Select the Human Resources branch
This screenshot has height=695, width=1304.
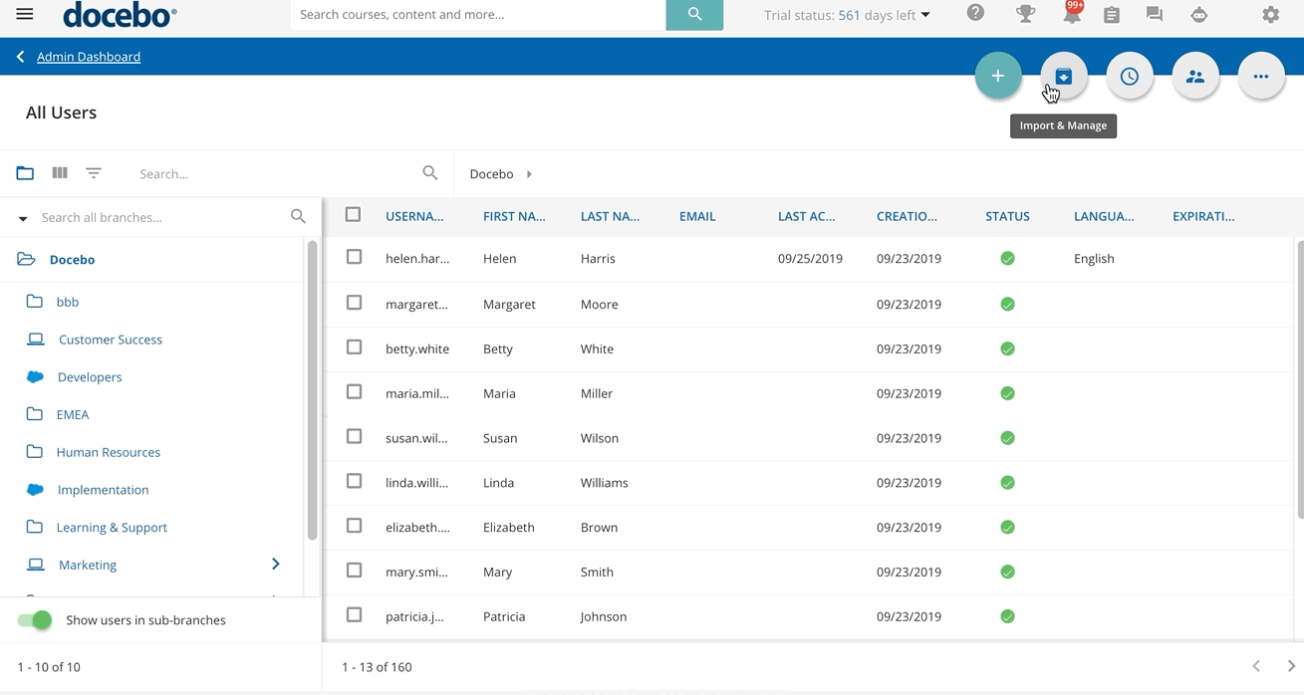click(x=108, y=452)
